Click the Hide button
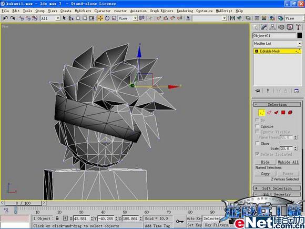This screenshot has width=305, height=229. click(x=266, y=162)
